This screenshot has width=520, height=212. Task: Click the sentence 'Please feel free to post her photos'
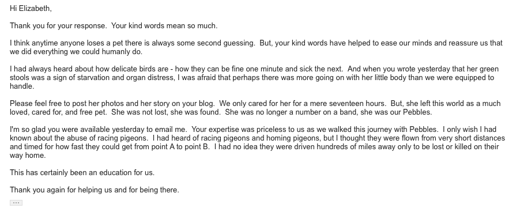click(112, 103)
